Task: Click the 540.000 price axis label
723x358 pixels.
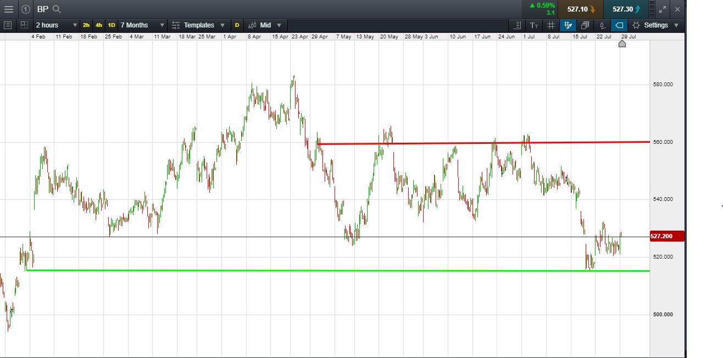Action: pos(663,199)
